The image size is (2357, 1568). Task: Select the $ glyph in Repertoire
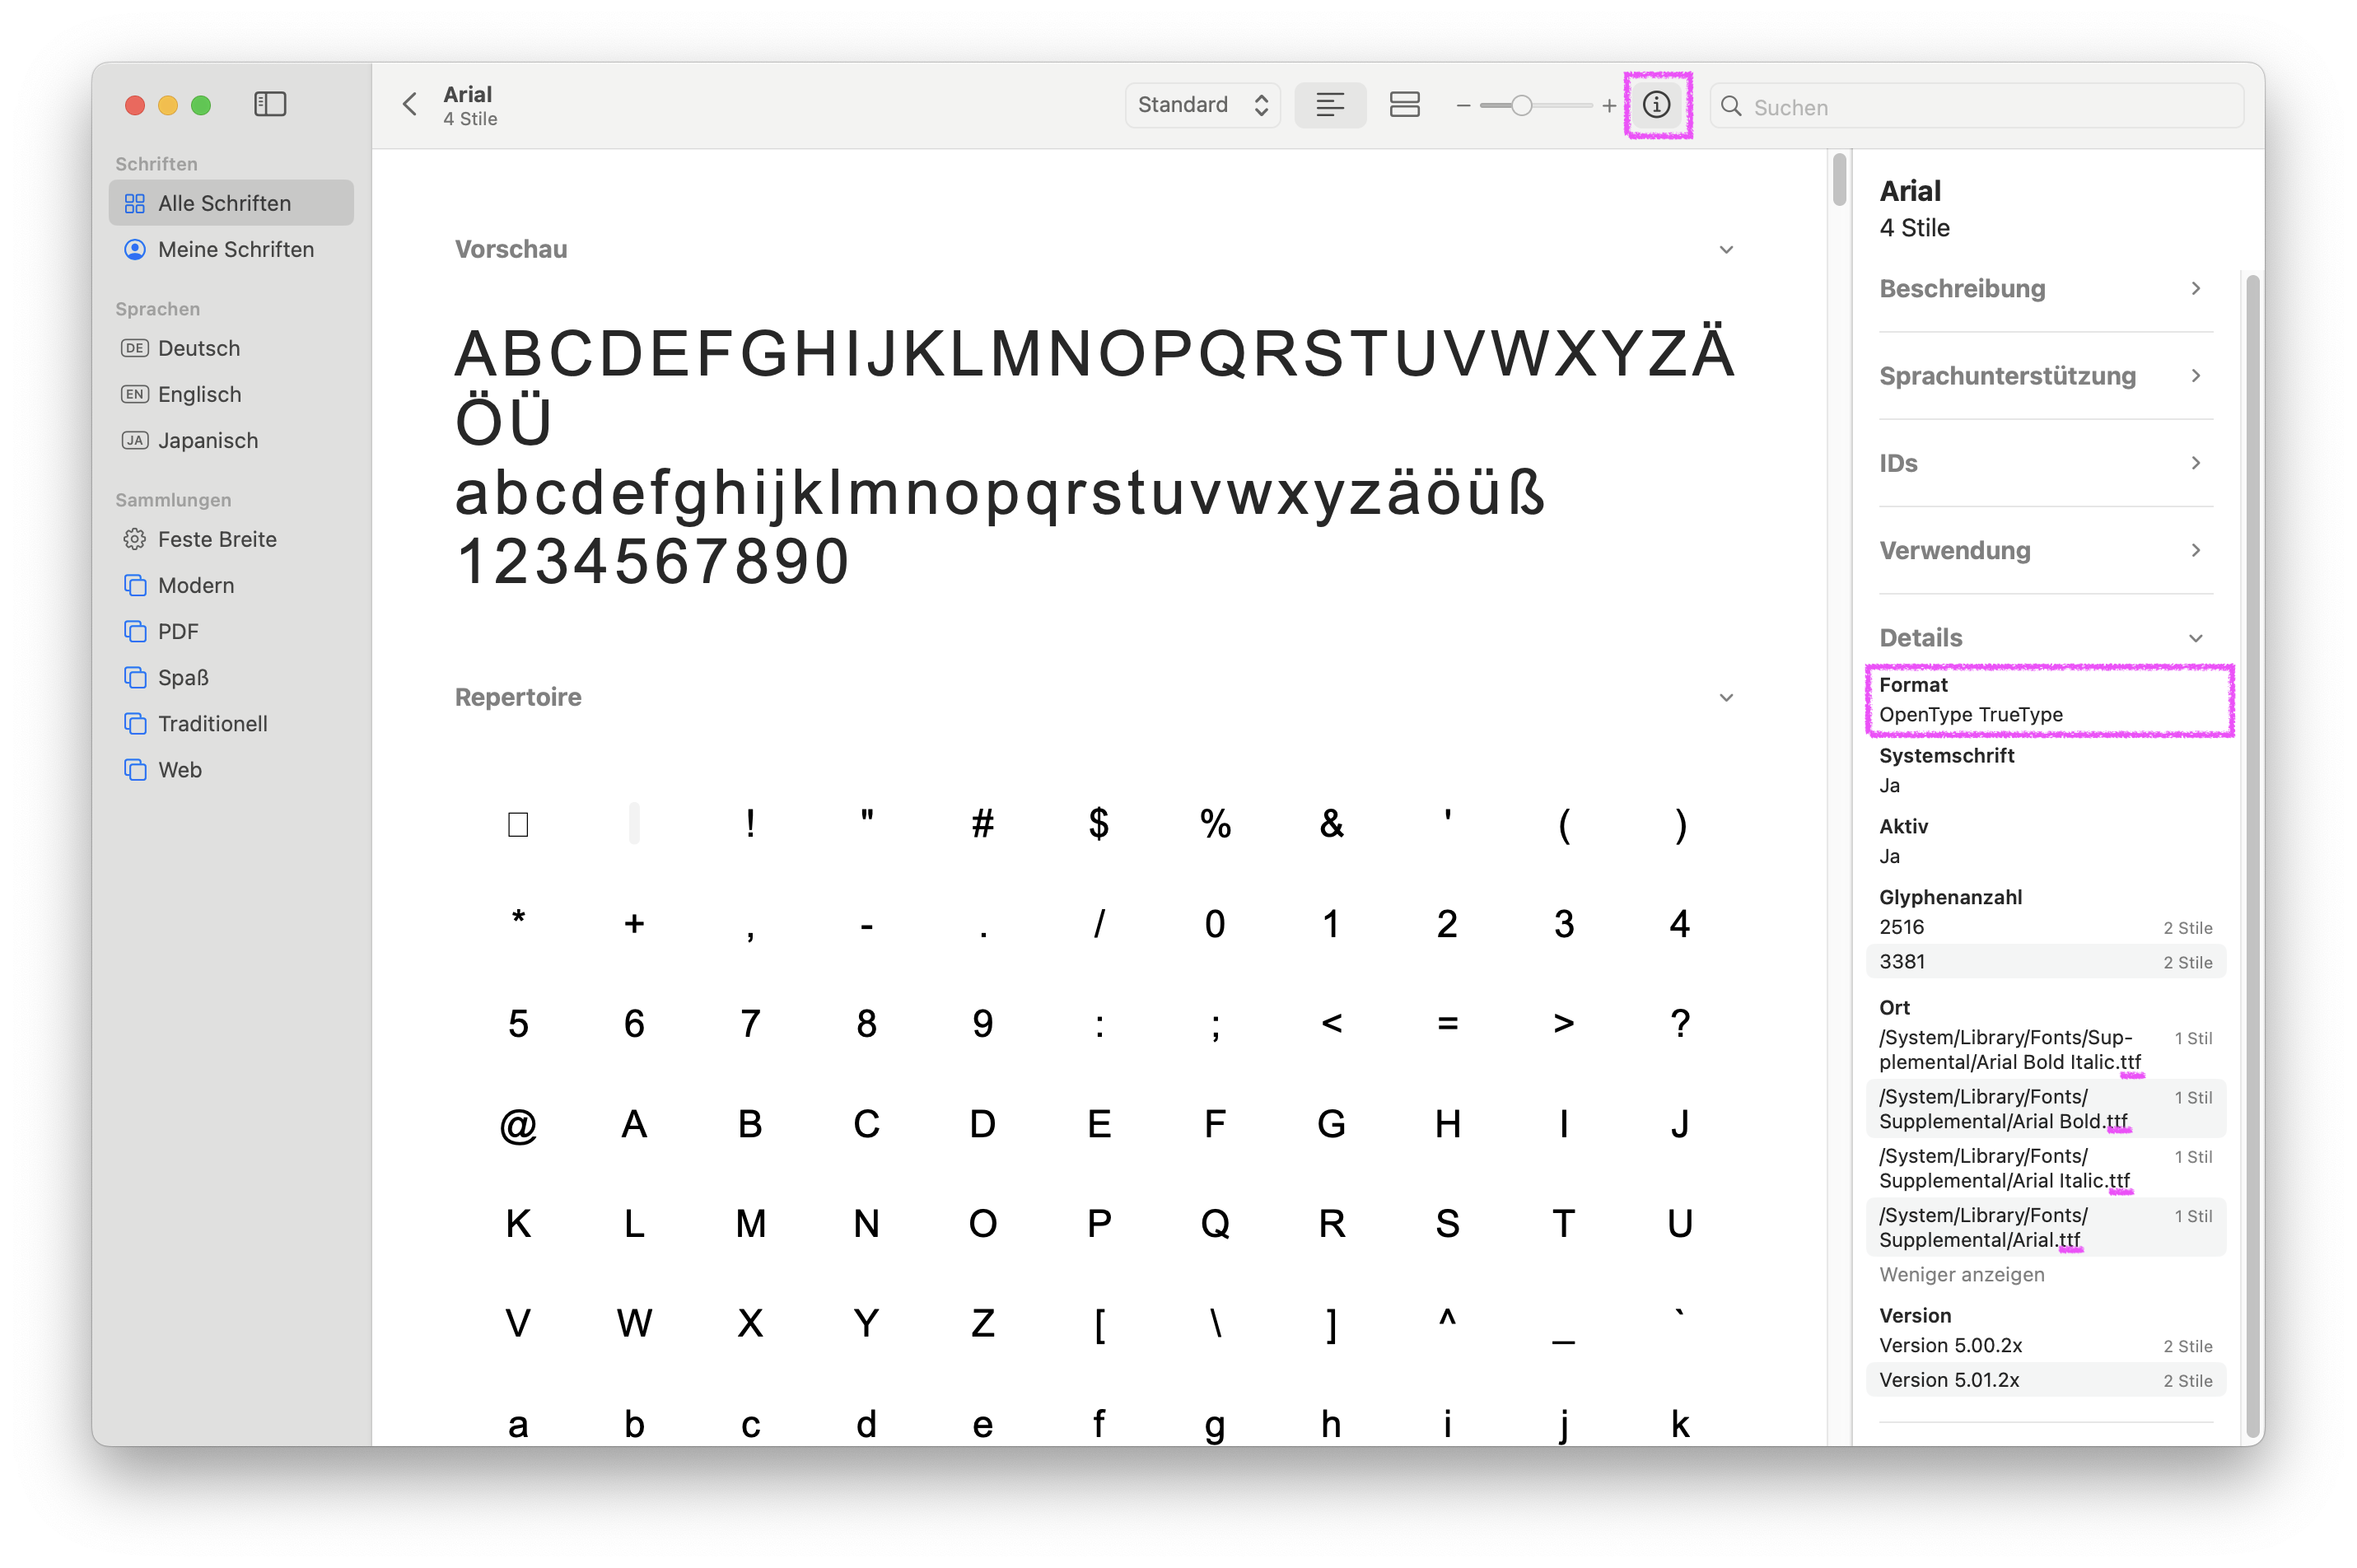click(1098, 824)
